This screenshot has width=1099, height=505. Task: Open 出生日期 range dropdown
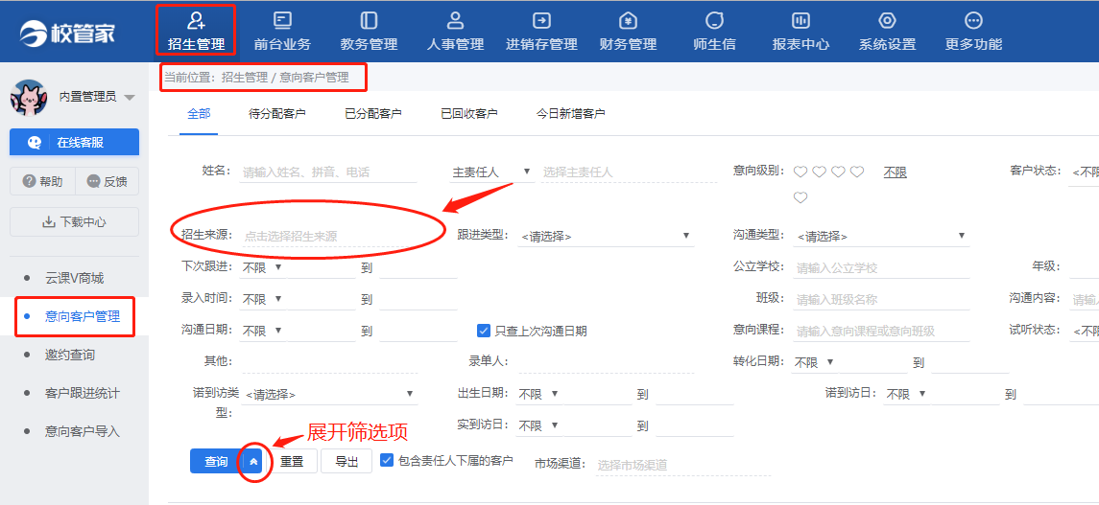click(539, 395)
